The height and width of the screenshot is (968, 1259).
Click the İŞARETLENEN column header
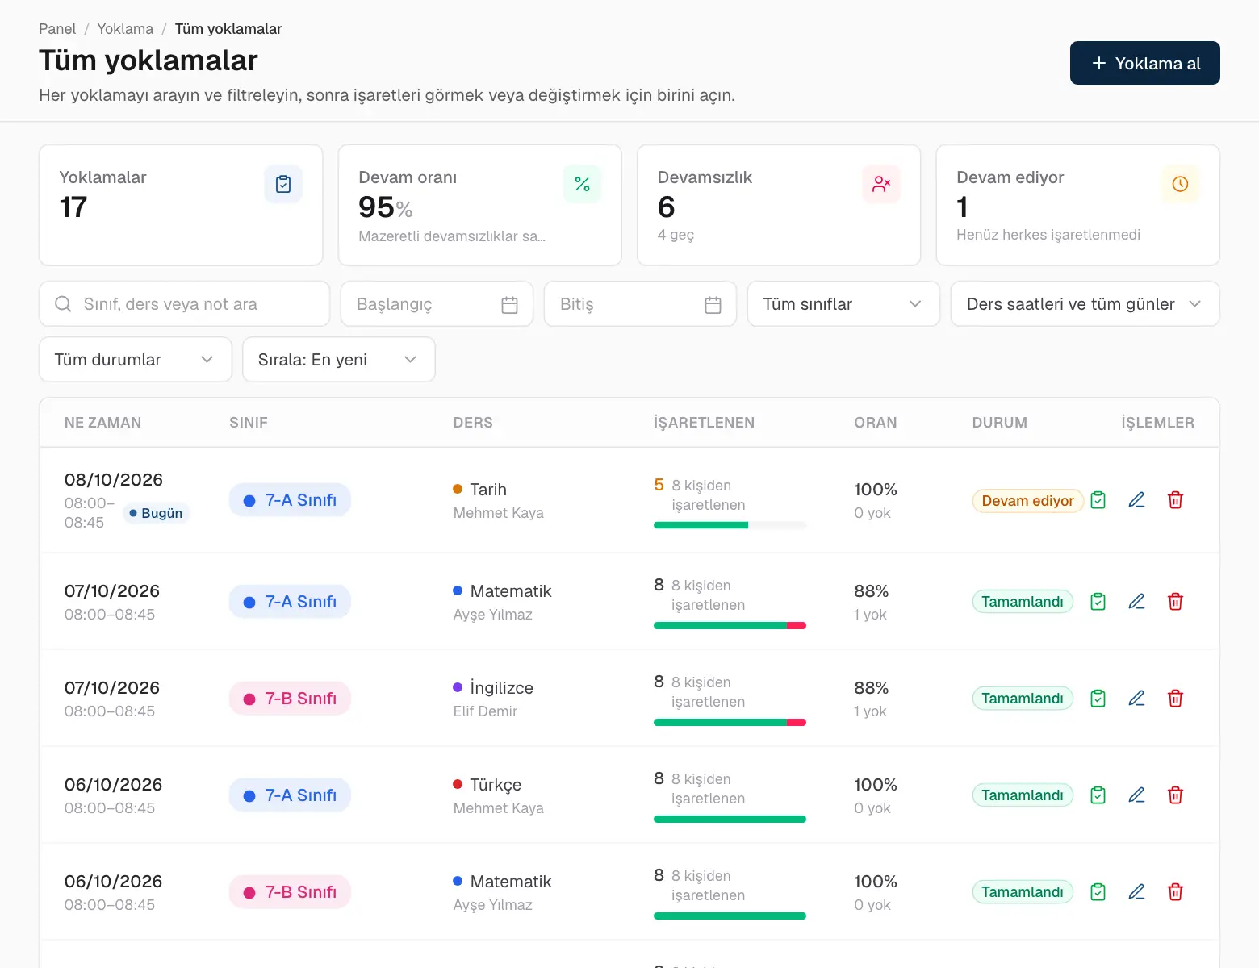[704, 423]
